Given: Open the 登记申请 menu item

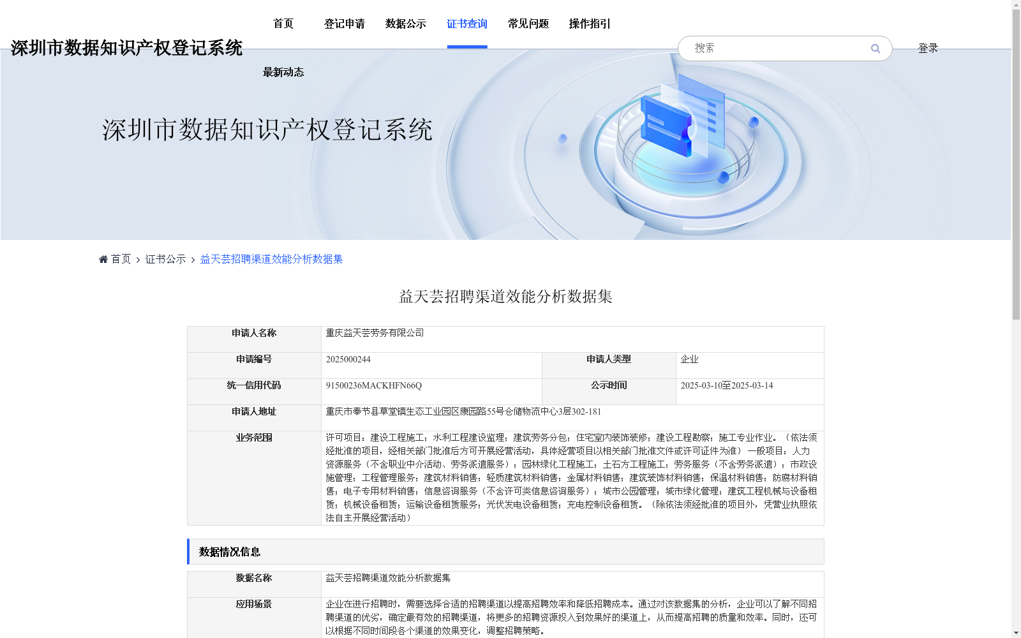Looking at the screenshot, I should tap(345, 24).
